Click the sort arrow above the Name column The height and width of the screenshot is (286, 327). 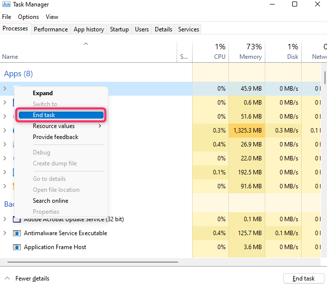86,44
